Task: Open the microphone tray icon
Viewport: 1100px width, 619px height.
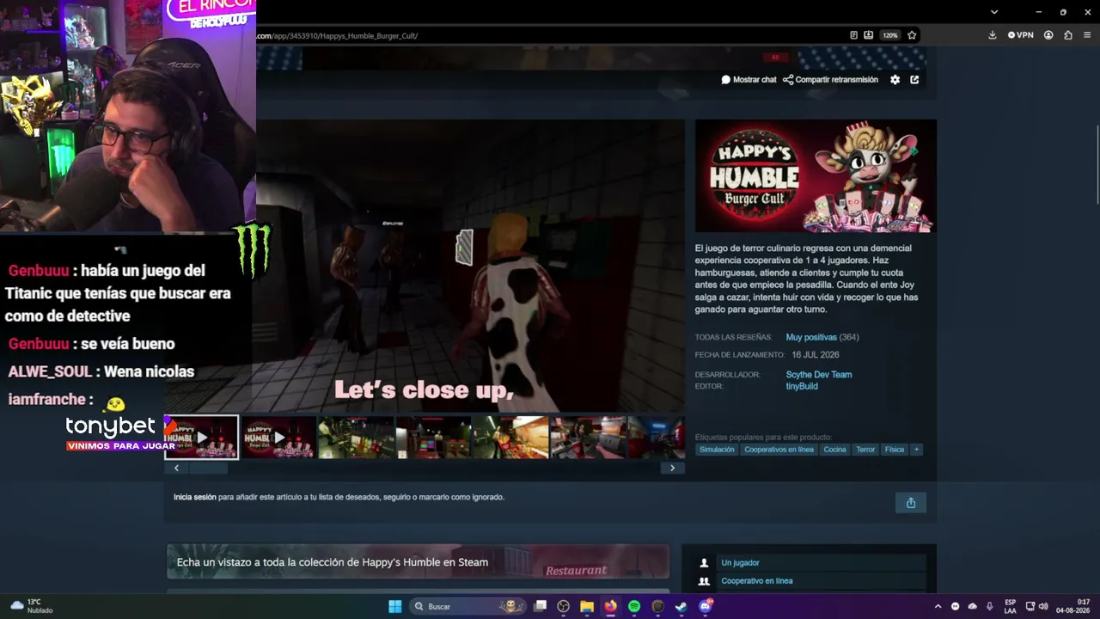Action: 989,606
